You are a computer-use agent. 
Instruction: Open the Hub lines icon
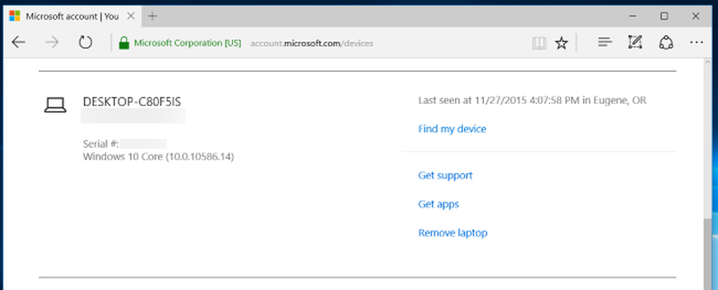pos(605,43)
